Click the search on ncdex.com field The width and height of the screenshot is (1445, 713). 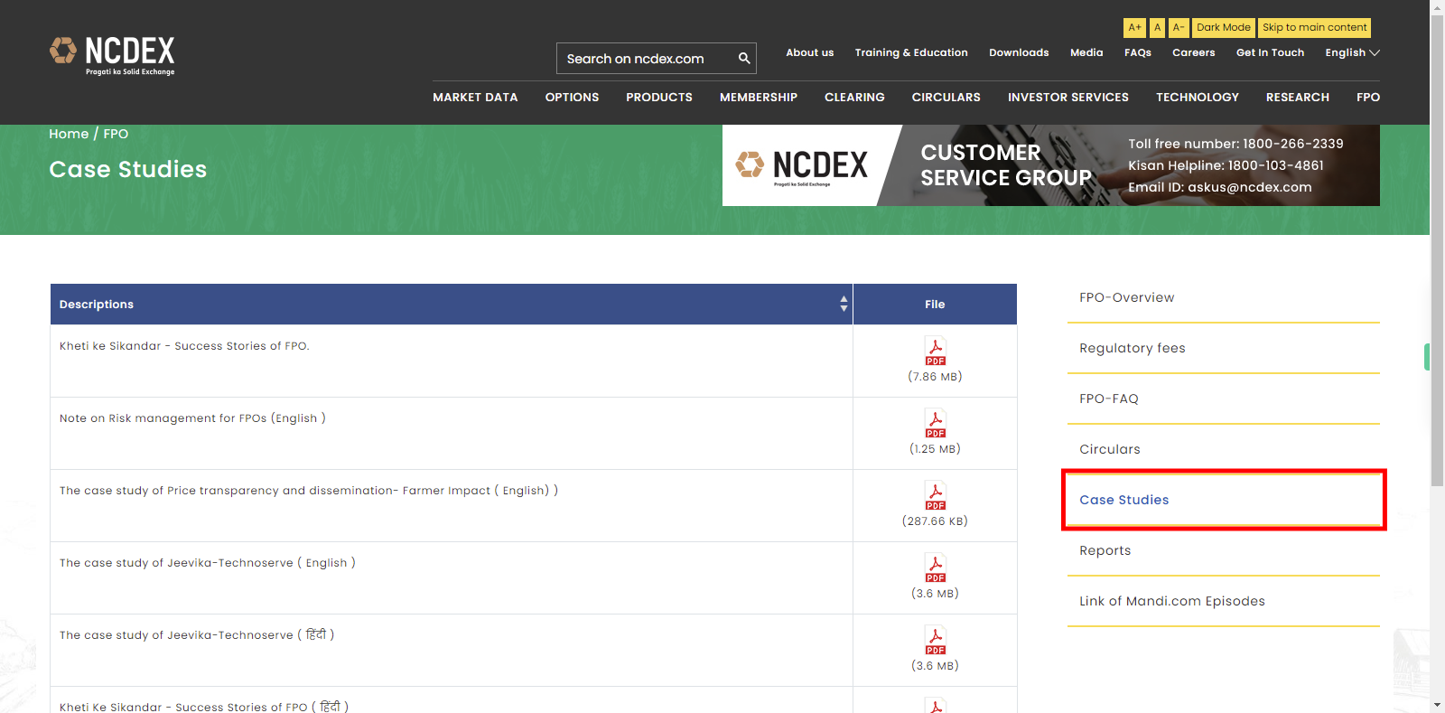646,58
